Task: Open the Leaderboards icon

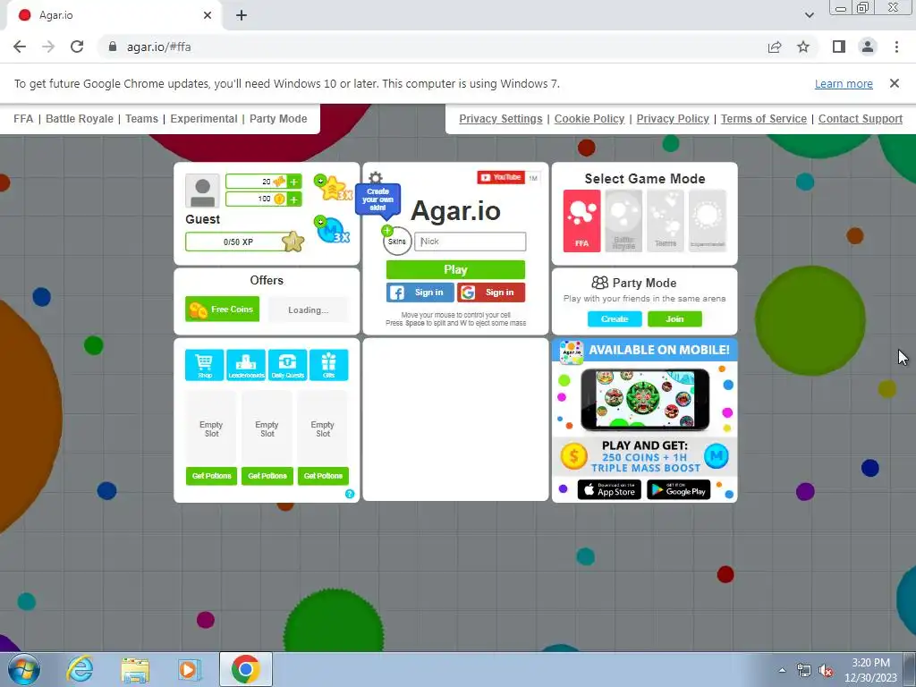Action: point(246,365)
